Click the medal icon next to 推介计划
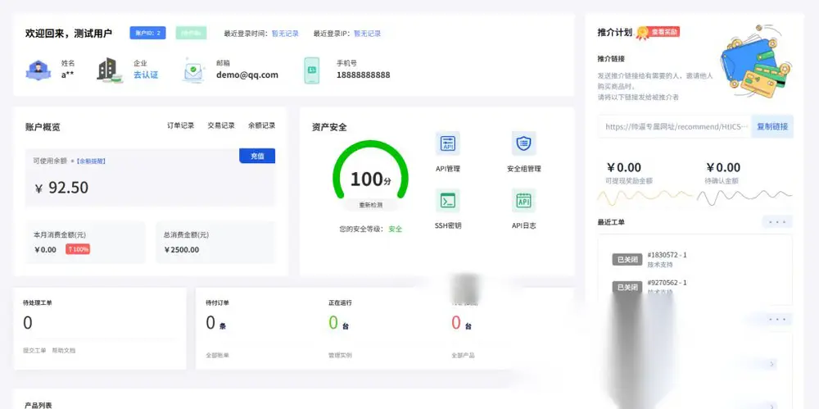The image size is (819, 409). pos(642,33)
